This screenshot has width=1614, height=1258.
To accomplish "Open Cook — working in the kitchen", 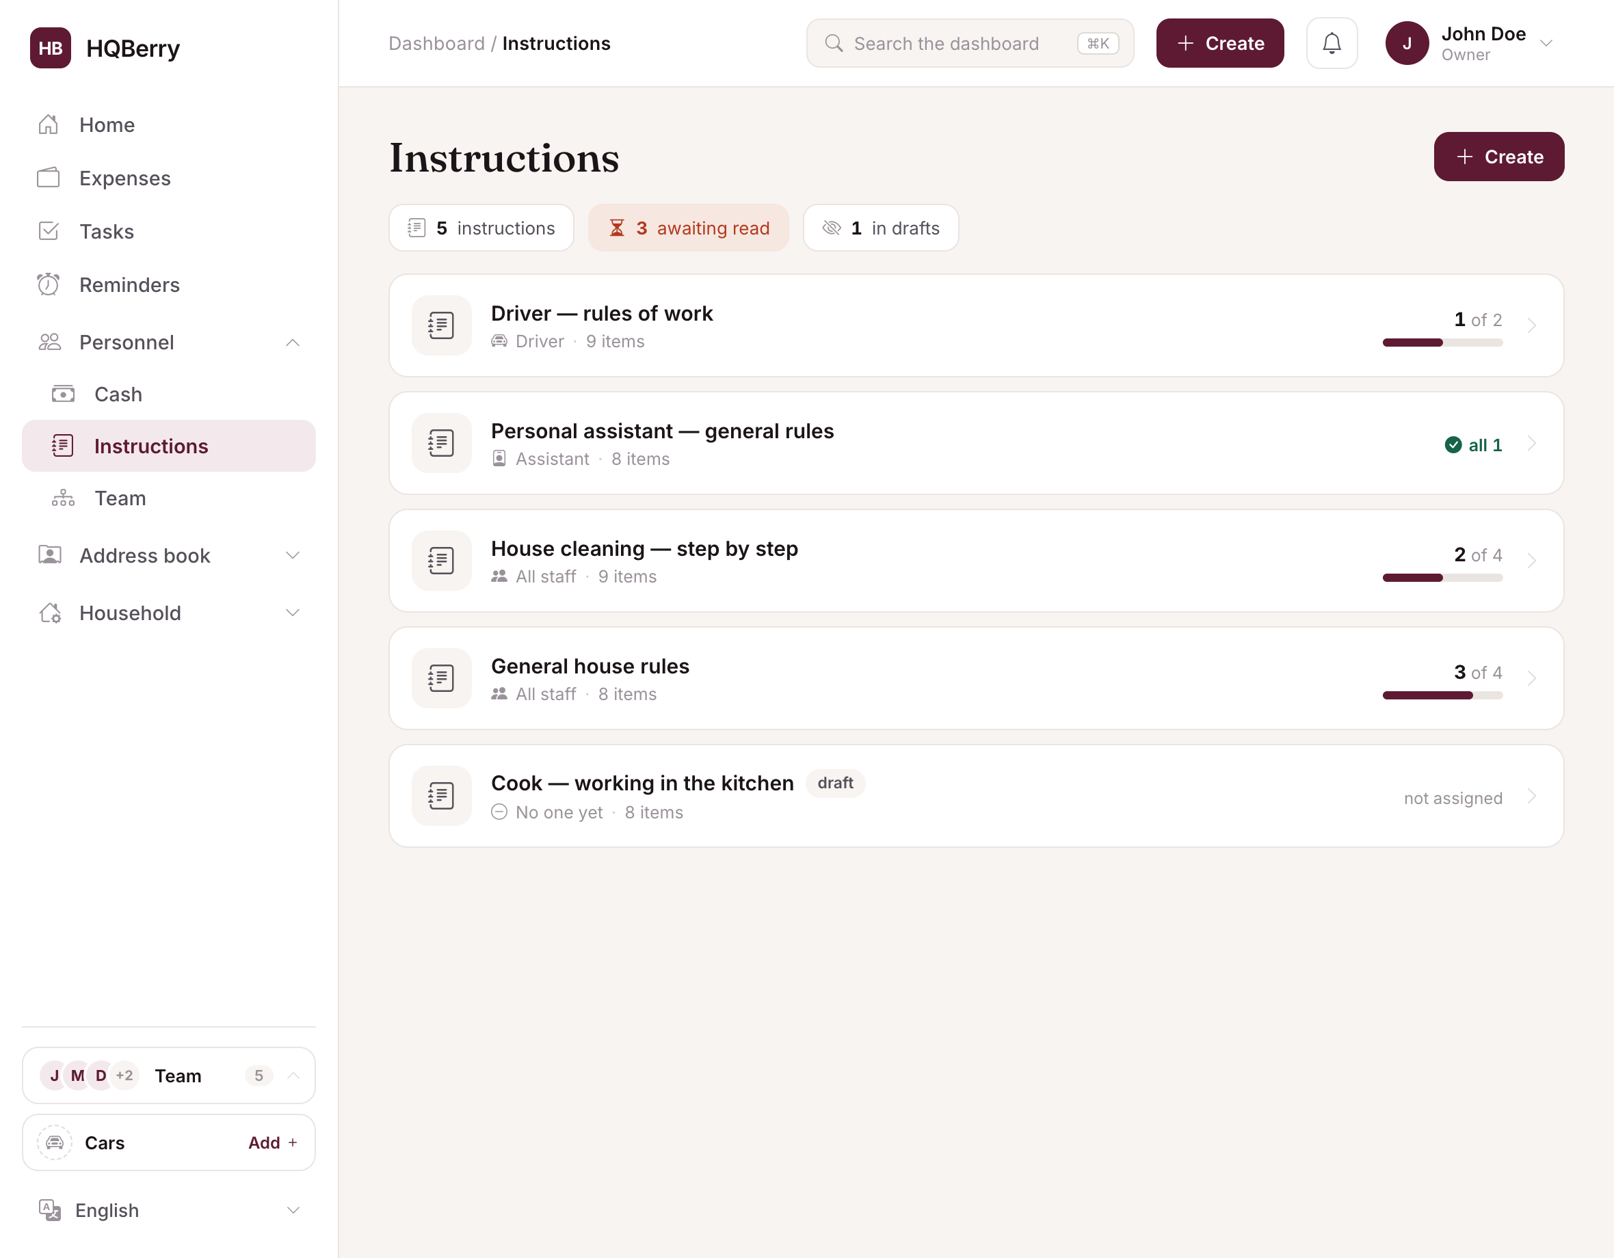I will click(976, 796).
